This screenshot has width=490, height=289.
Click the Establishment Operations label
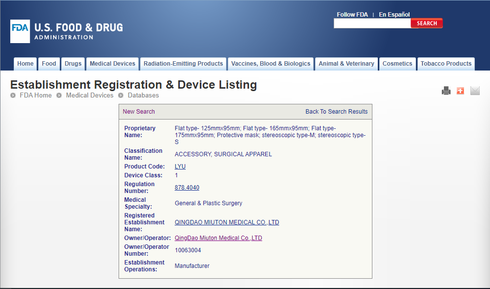click(x=144, y=266)
